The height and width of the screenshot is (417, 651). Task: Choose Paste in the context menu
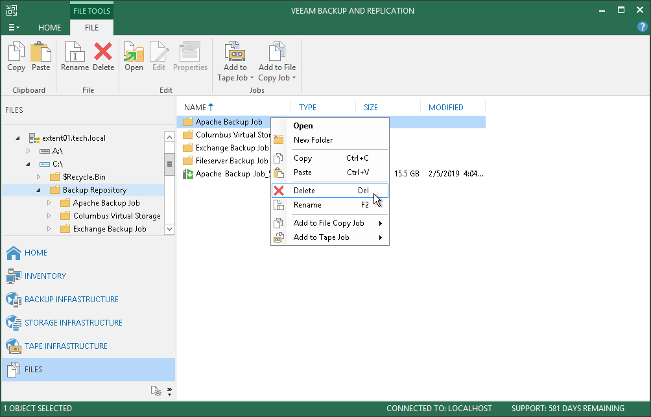(x=330, y=173)
